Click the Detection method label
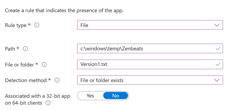 (x=26, y=80)
